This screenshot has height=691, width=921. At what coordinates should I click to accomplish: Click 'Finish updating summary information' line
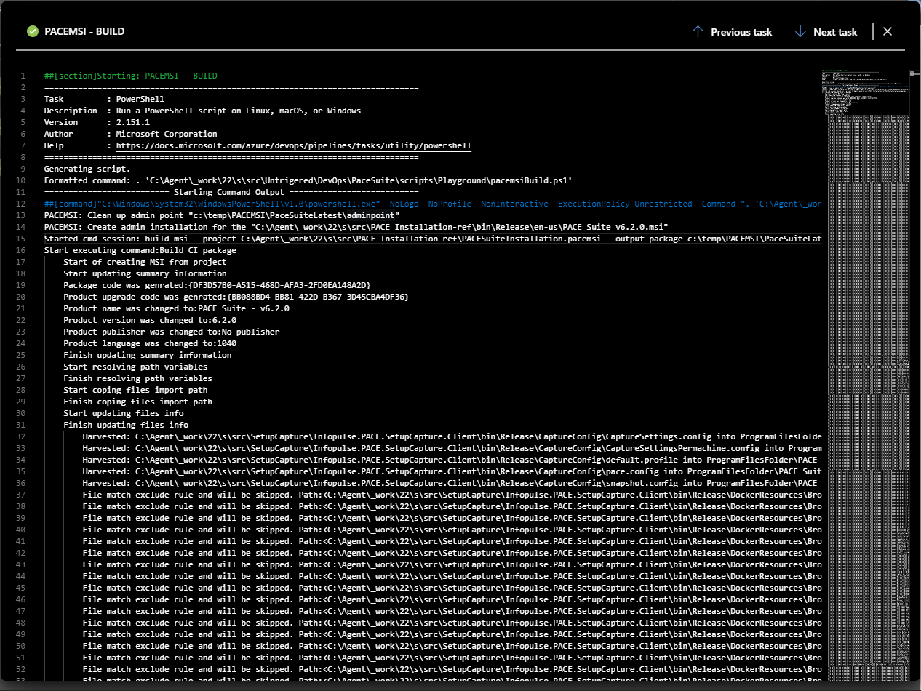point(148,355)
